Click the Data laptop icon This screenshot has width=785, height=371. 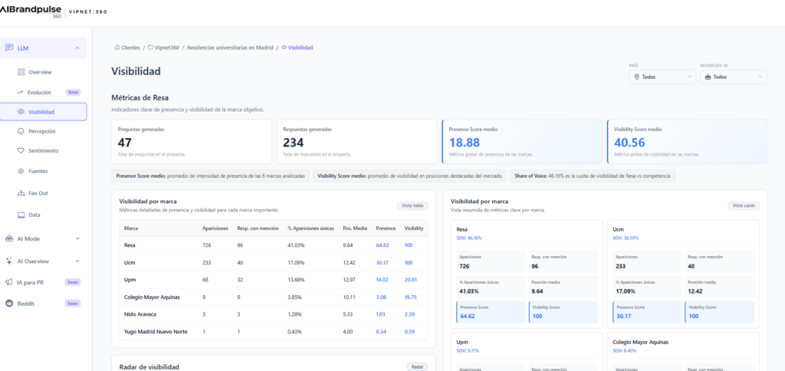(x=21, y=215)
